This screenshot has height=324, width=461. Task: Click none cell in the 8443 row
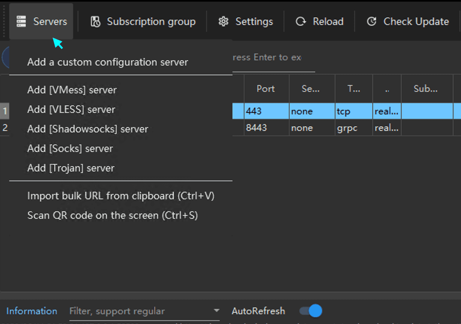click(x=312, y=128)
